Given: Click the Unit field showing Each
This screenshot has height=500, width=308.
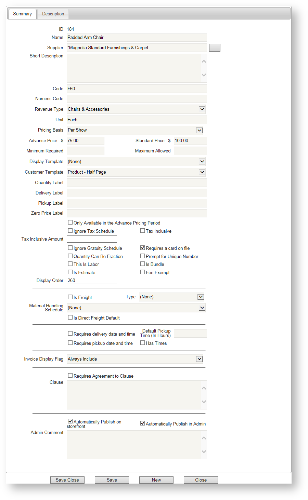Looking at the screenshot, I should pyautogui.click(x=137, y=120).
